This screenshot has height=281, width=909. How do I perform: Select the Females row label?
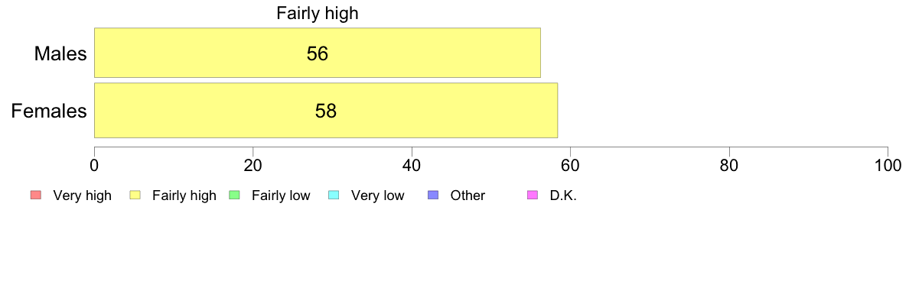coord(49,111)
